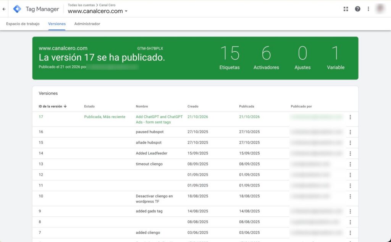Sort by the ID de la versión arrow
The image size is (391, 242).
[x=65, y=106]
